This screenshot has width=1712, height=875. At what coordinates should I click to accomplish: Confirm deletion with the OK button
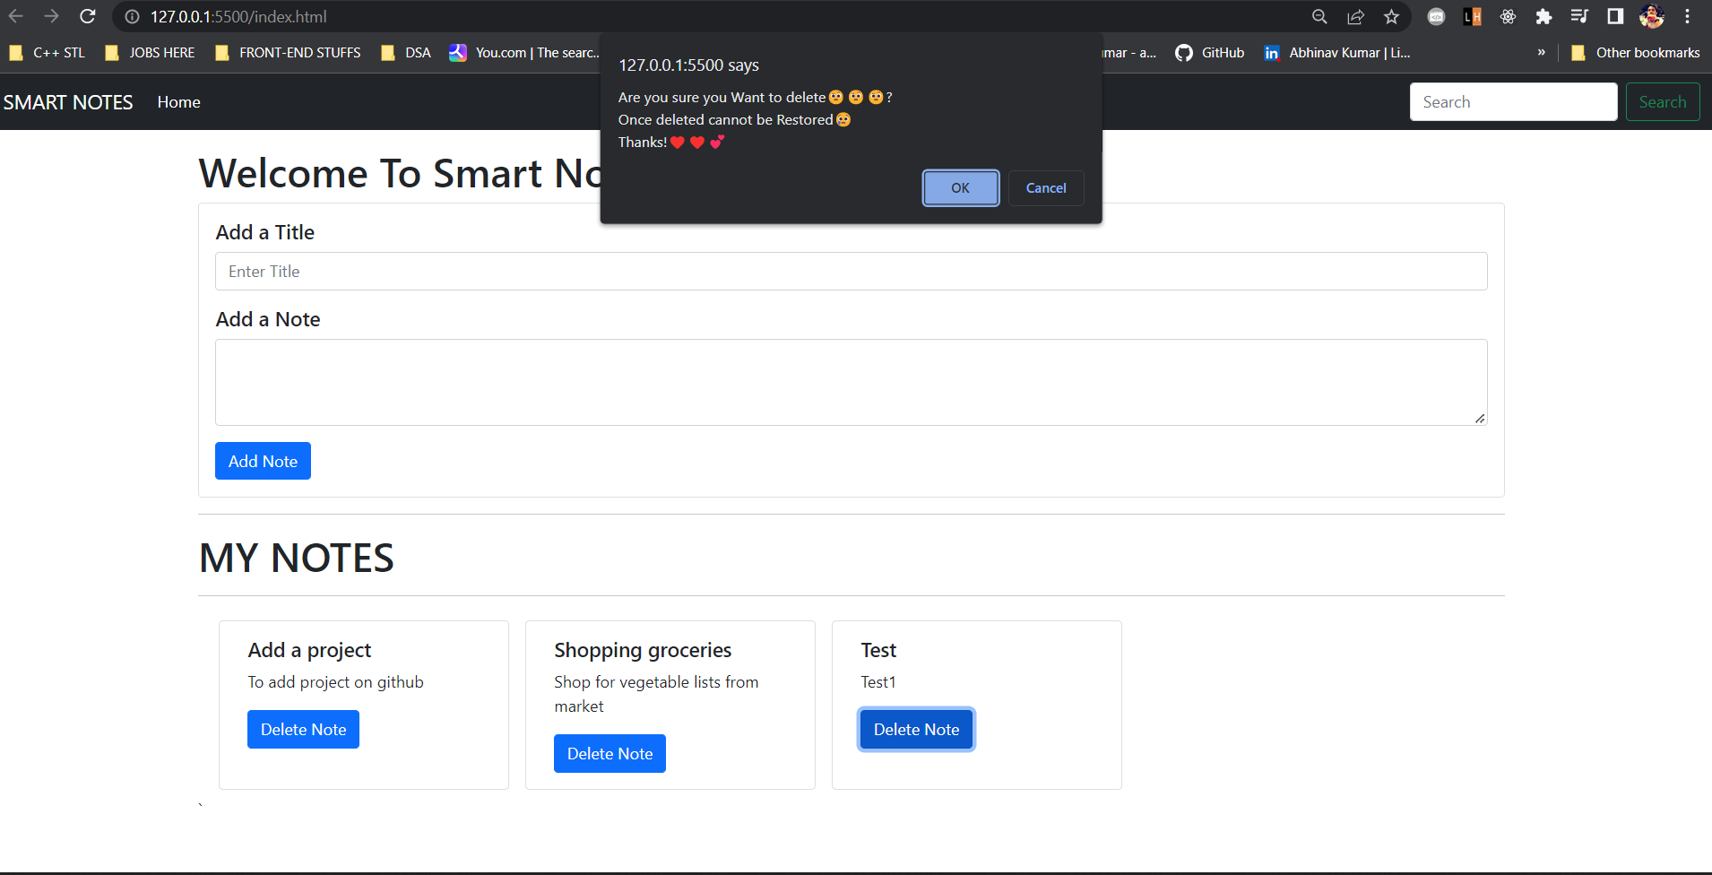point(960,187)
